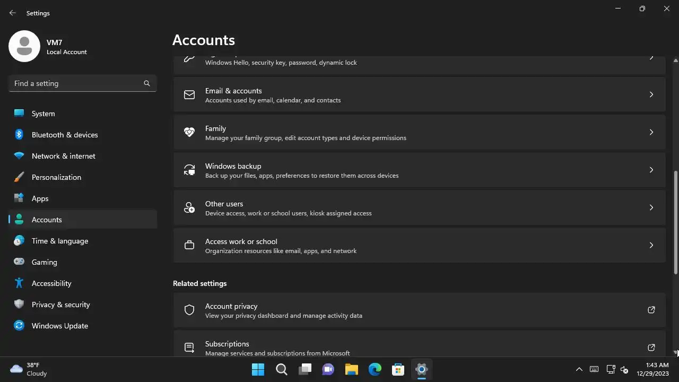The height and width of the screenshot is (382, 679).
Task: Click the Bluetooth icon in sidebar
Action: [19, 135]
